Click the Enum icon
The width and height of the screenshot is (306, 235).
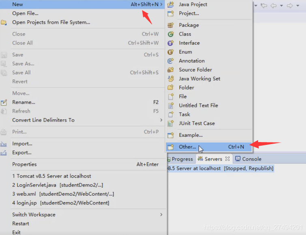170,52
